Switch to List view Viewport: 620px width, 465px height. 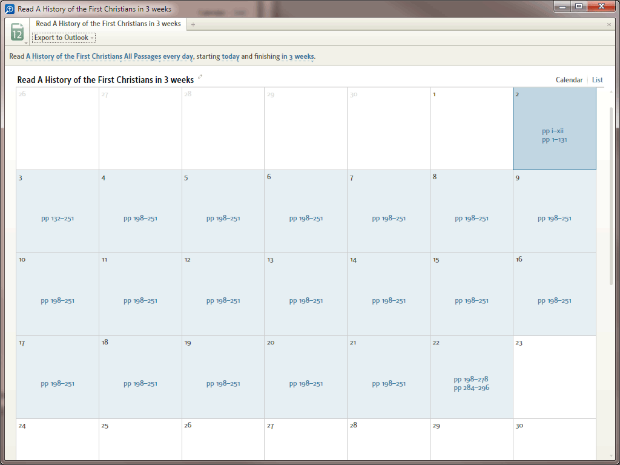pyautogui.click(x=597, y=80)
